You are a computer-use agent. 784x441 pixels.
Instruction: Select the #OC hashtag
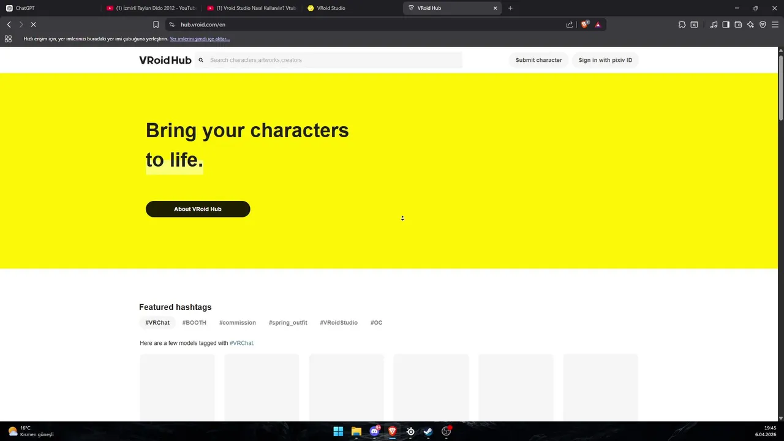pyautogui.click(x=376, y=323)
